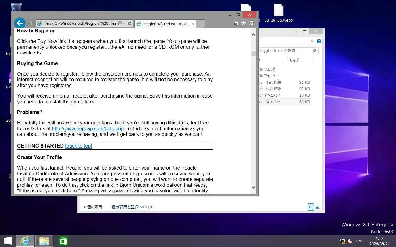Select the 10 KB text document row
Screen dimensions: 396x247
(x=284, y=95)
